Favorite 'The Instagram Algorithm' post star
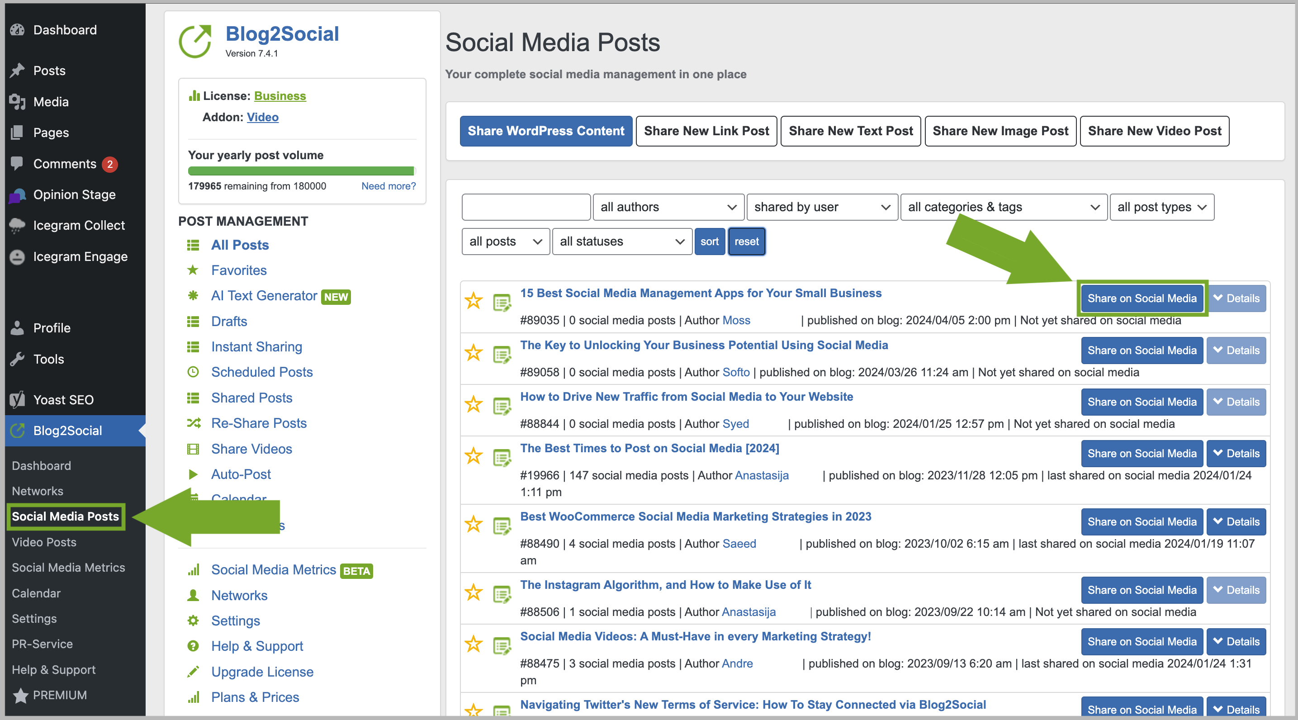This screenshot has width=1298, height=720. [473, 593]
